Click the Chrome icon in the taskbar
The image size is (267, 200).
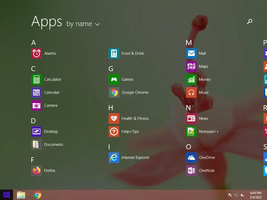pos(37,195)
